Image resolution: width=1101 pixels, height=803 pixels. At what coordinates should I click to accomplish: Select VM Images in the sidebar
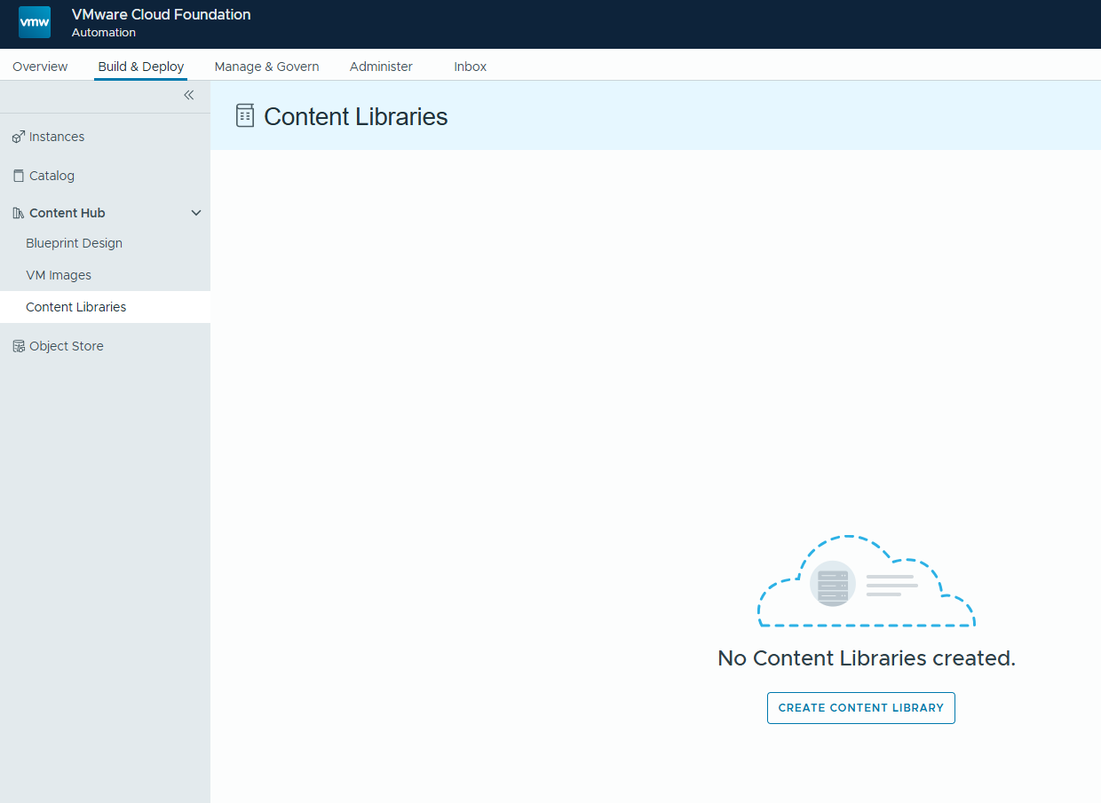pos(59,275)
